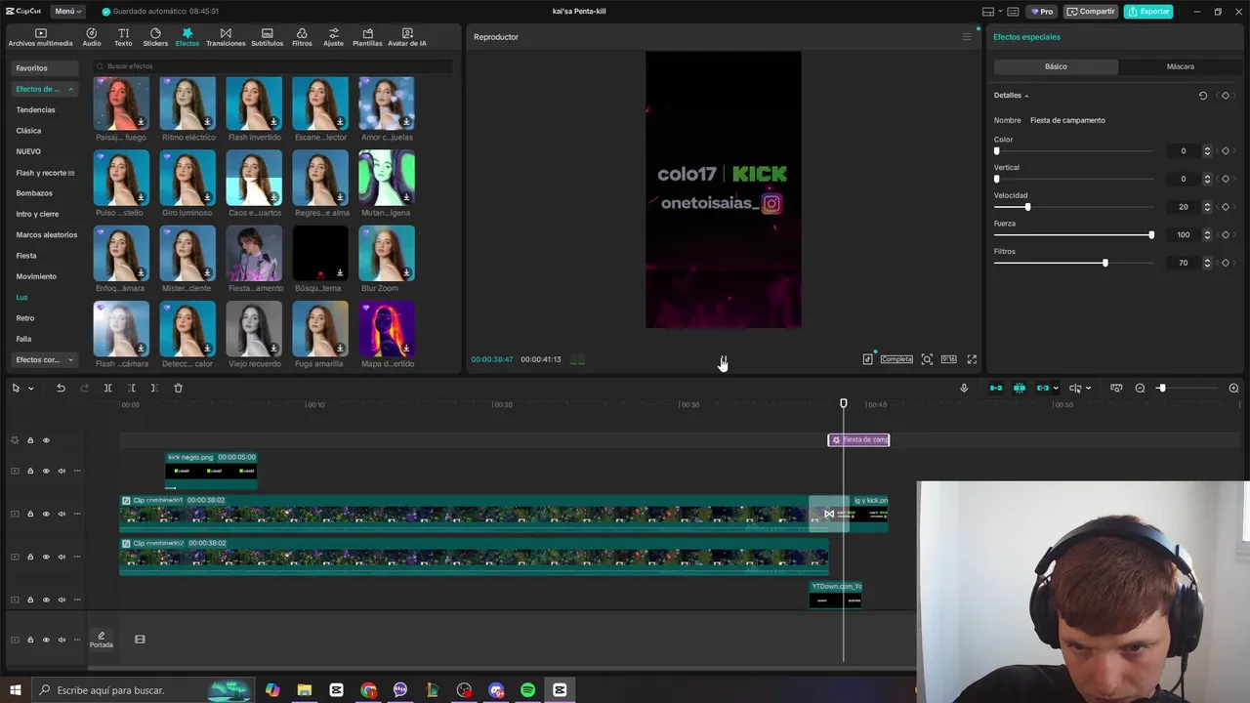Open selection tool dropdown arrow
This screenshot has width=1250, height=703.
pos(30,389)
